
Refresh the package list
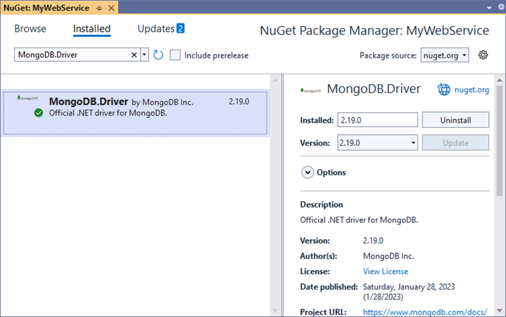pyautogui.click(x=158, y=55)
